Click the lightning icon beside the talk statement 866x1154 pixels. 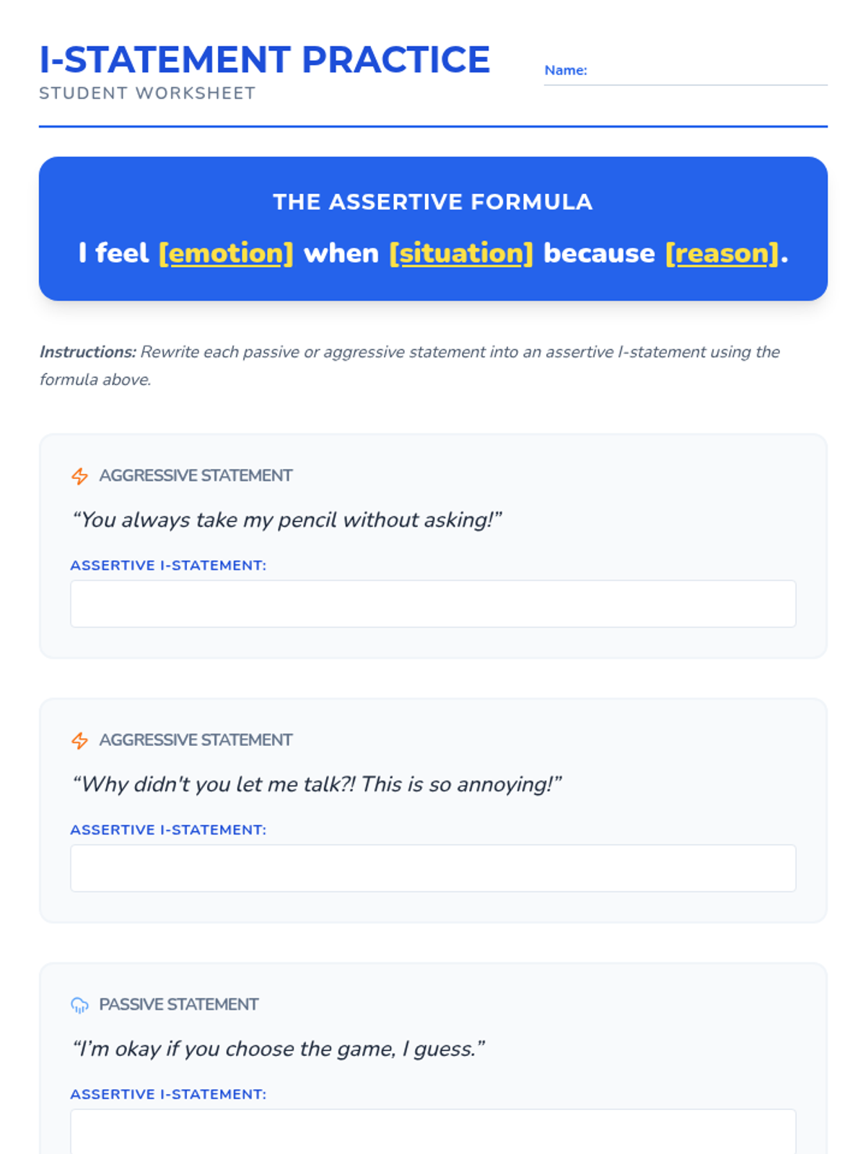(x=79, y=741)
